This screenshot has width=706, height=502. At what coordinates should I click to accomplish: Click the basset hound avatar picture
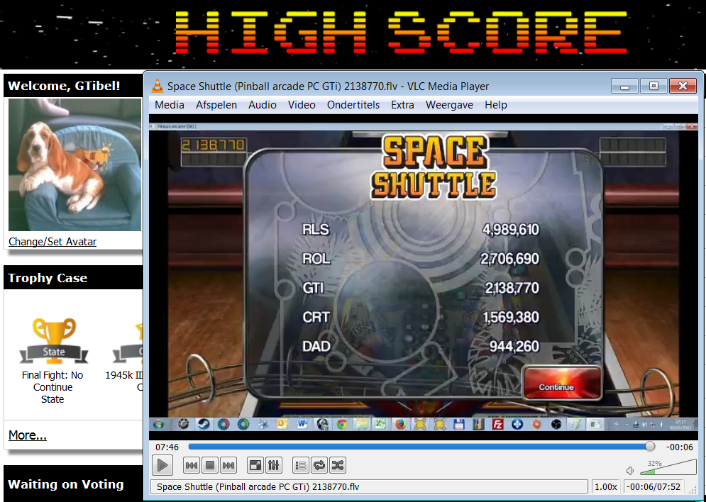click(x=75, y=164)
